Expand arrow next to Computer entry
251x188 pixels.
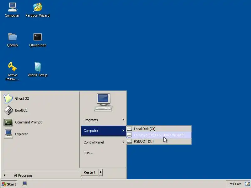(x=123, y=131)
